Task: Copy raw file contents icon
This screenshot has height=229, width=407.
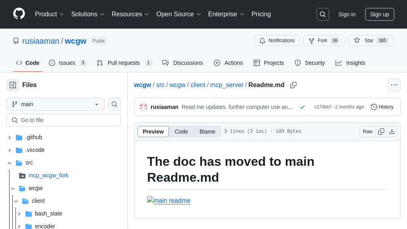Action: pos(381,132)
